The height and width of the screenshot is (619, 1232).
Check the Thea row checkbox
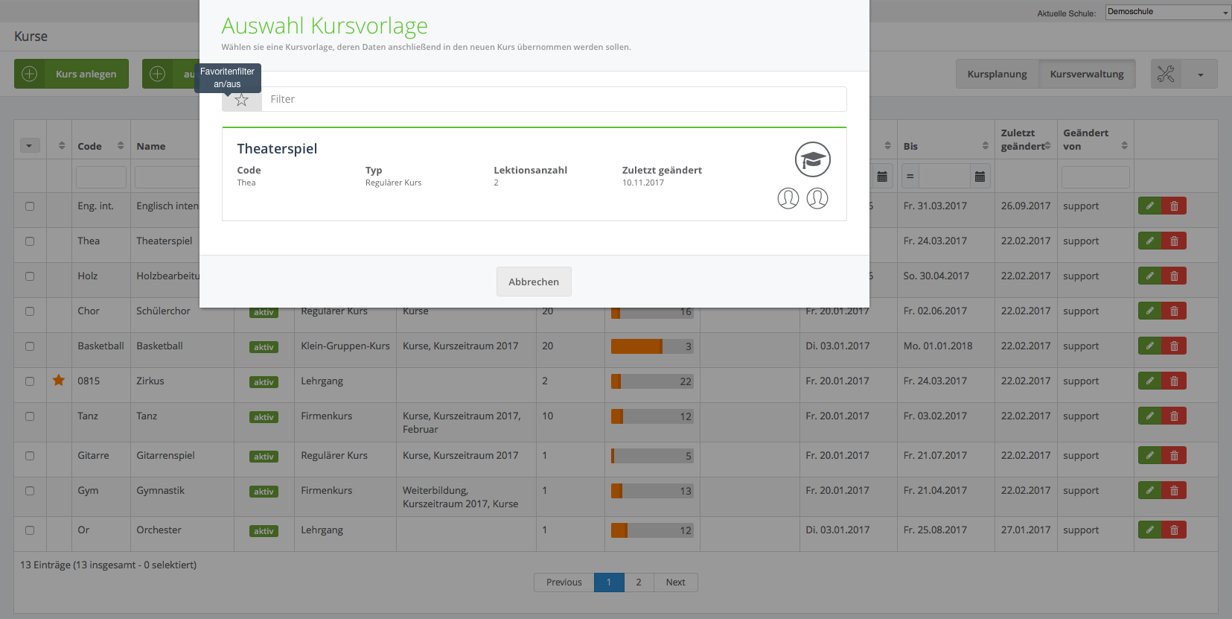coord(30,241)
